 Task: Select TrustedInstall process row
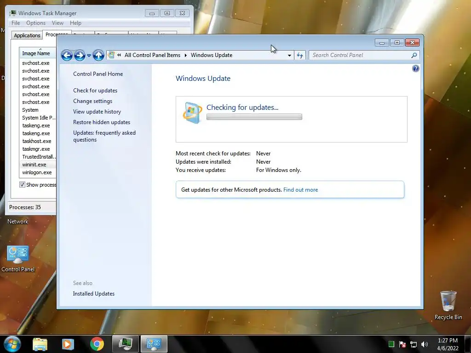click(38, 157)
